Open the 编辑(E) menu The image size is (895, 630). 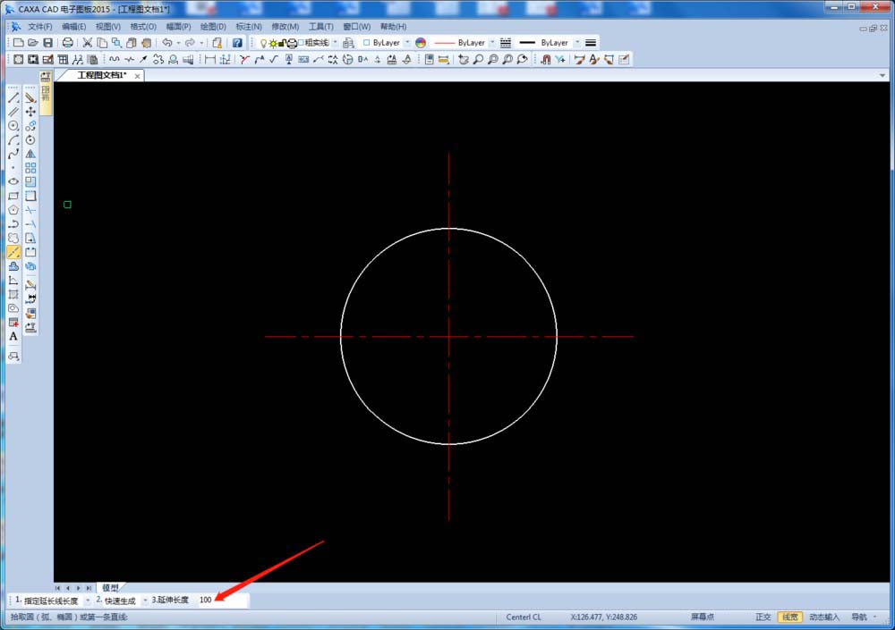click(73, 27)
